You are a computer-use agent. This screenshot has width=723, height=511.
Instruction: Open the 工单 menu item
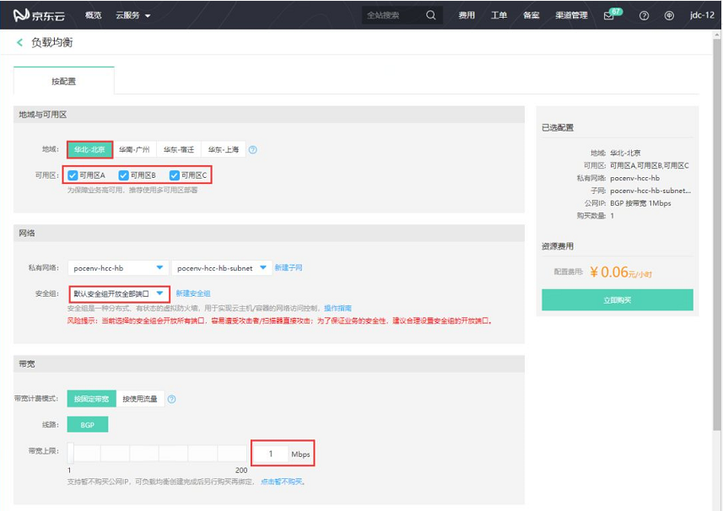(x=499, y=15)
